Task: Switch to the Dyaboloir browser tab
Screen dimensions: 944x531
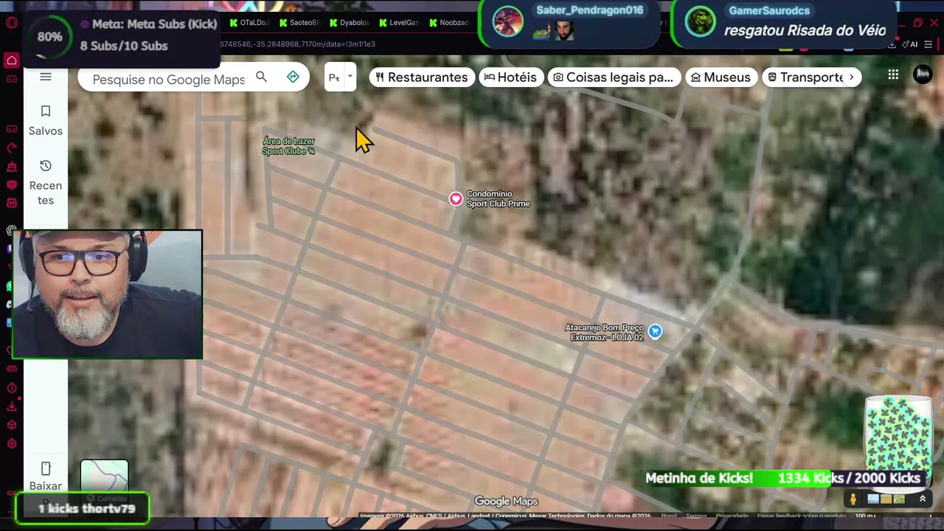Action: pyautogui.click(x=349, y=23)
